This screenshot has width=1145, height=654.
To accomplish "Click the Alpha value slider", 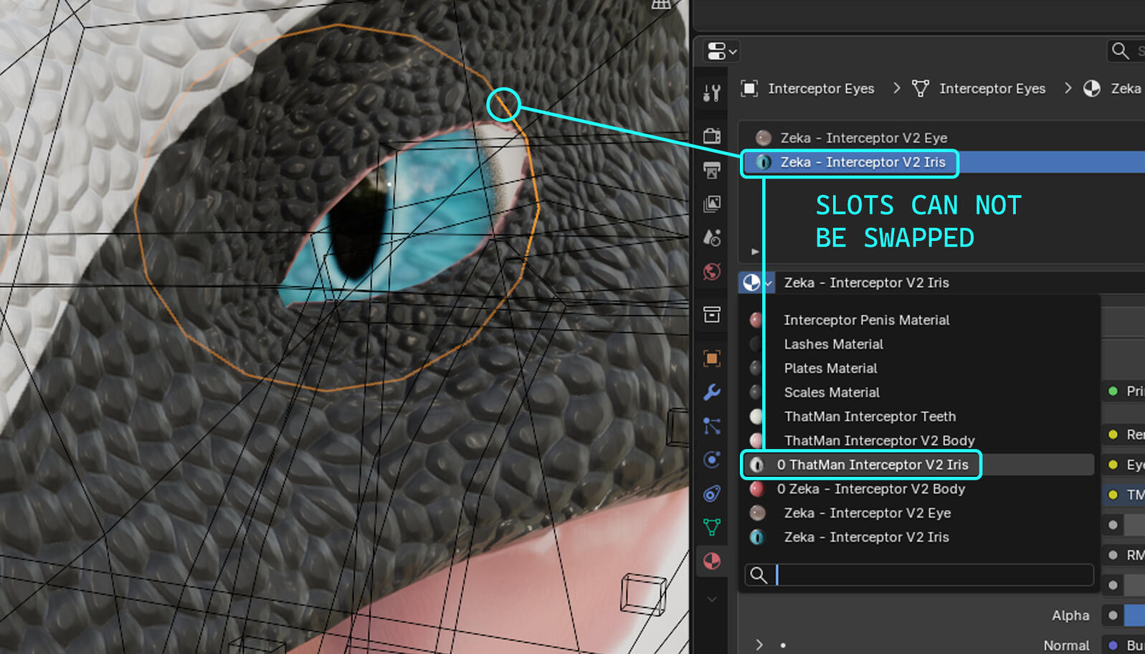I will click(x=1134, y=615).
